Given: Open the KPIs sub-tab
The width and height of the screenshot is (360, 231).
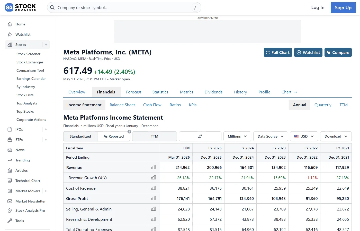Looking at the screenshot, I should [x=193, y=105].
